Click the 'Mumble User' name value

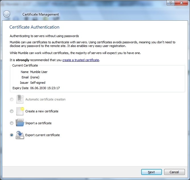point(39,72)
